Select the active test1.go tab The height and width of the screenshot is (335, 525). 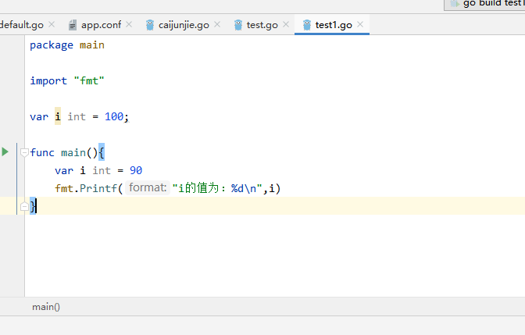[x=334, y=25]
